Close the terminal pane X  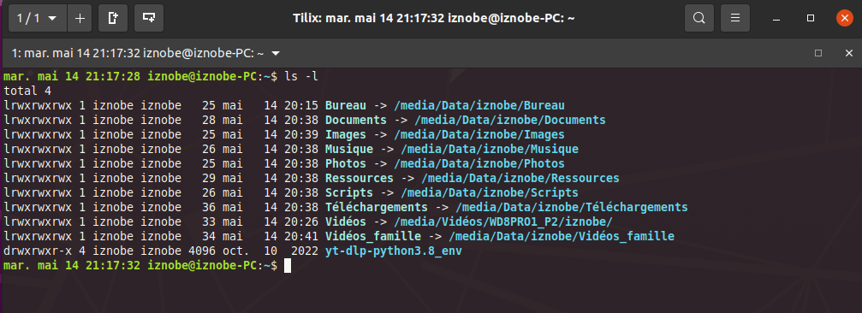click(849, 53)
